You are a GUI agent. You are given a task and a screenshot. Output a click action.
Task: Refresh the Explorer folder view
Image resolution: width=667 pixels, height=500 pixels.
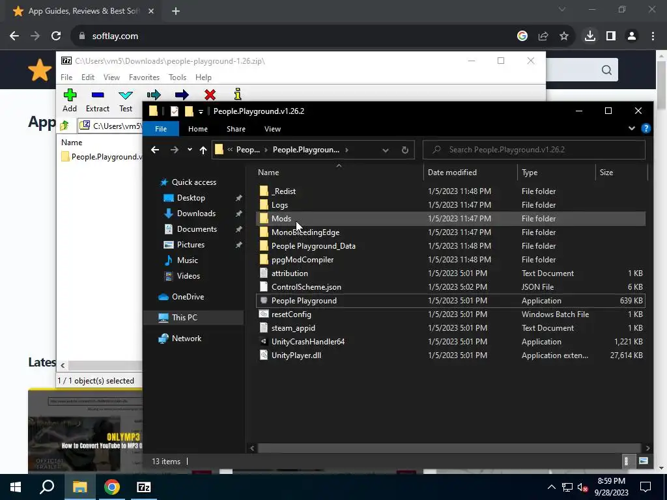(405, 150)
